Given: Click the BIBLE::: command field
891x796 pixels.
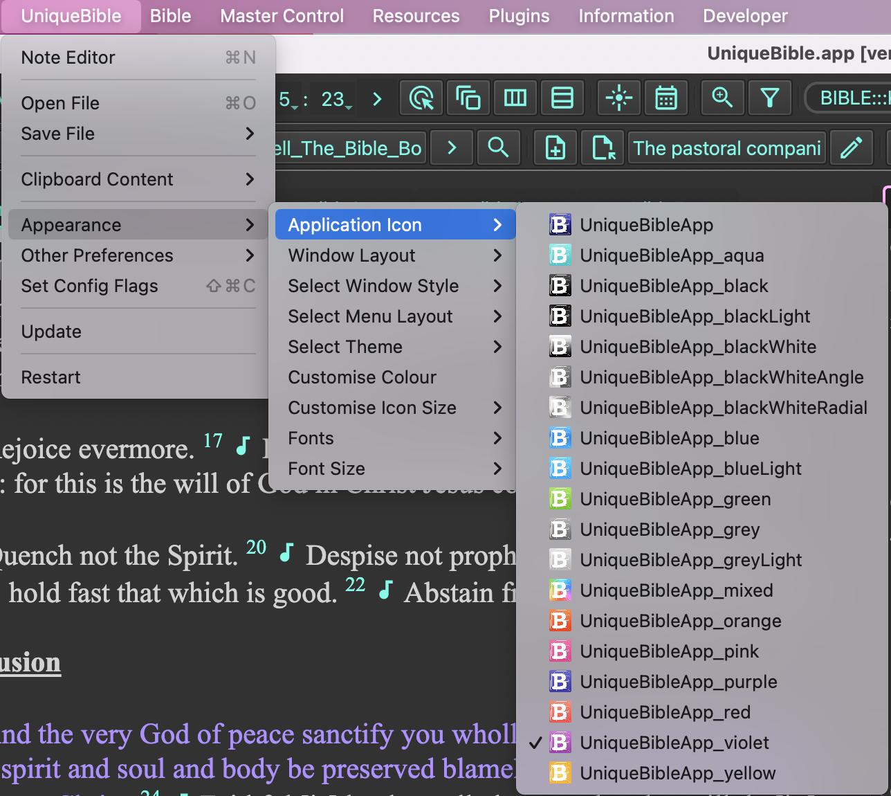Looking at the screenshot, I should [849, 98].
